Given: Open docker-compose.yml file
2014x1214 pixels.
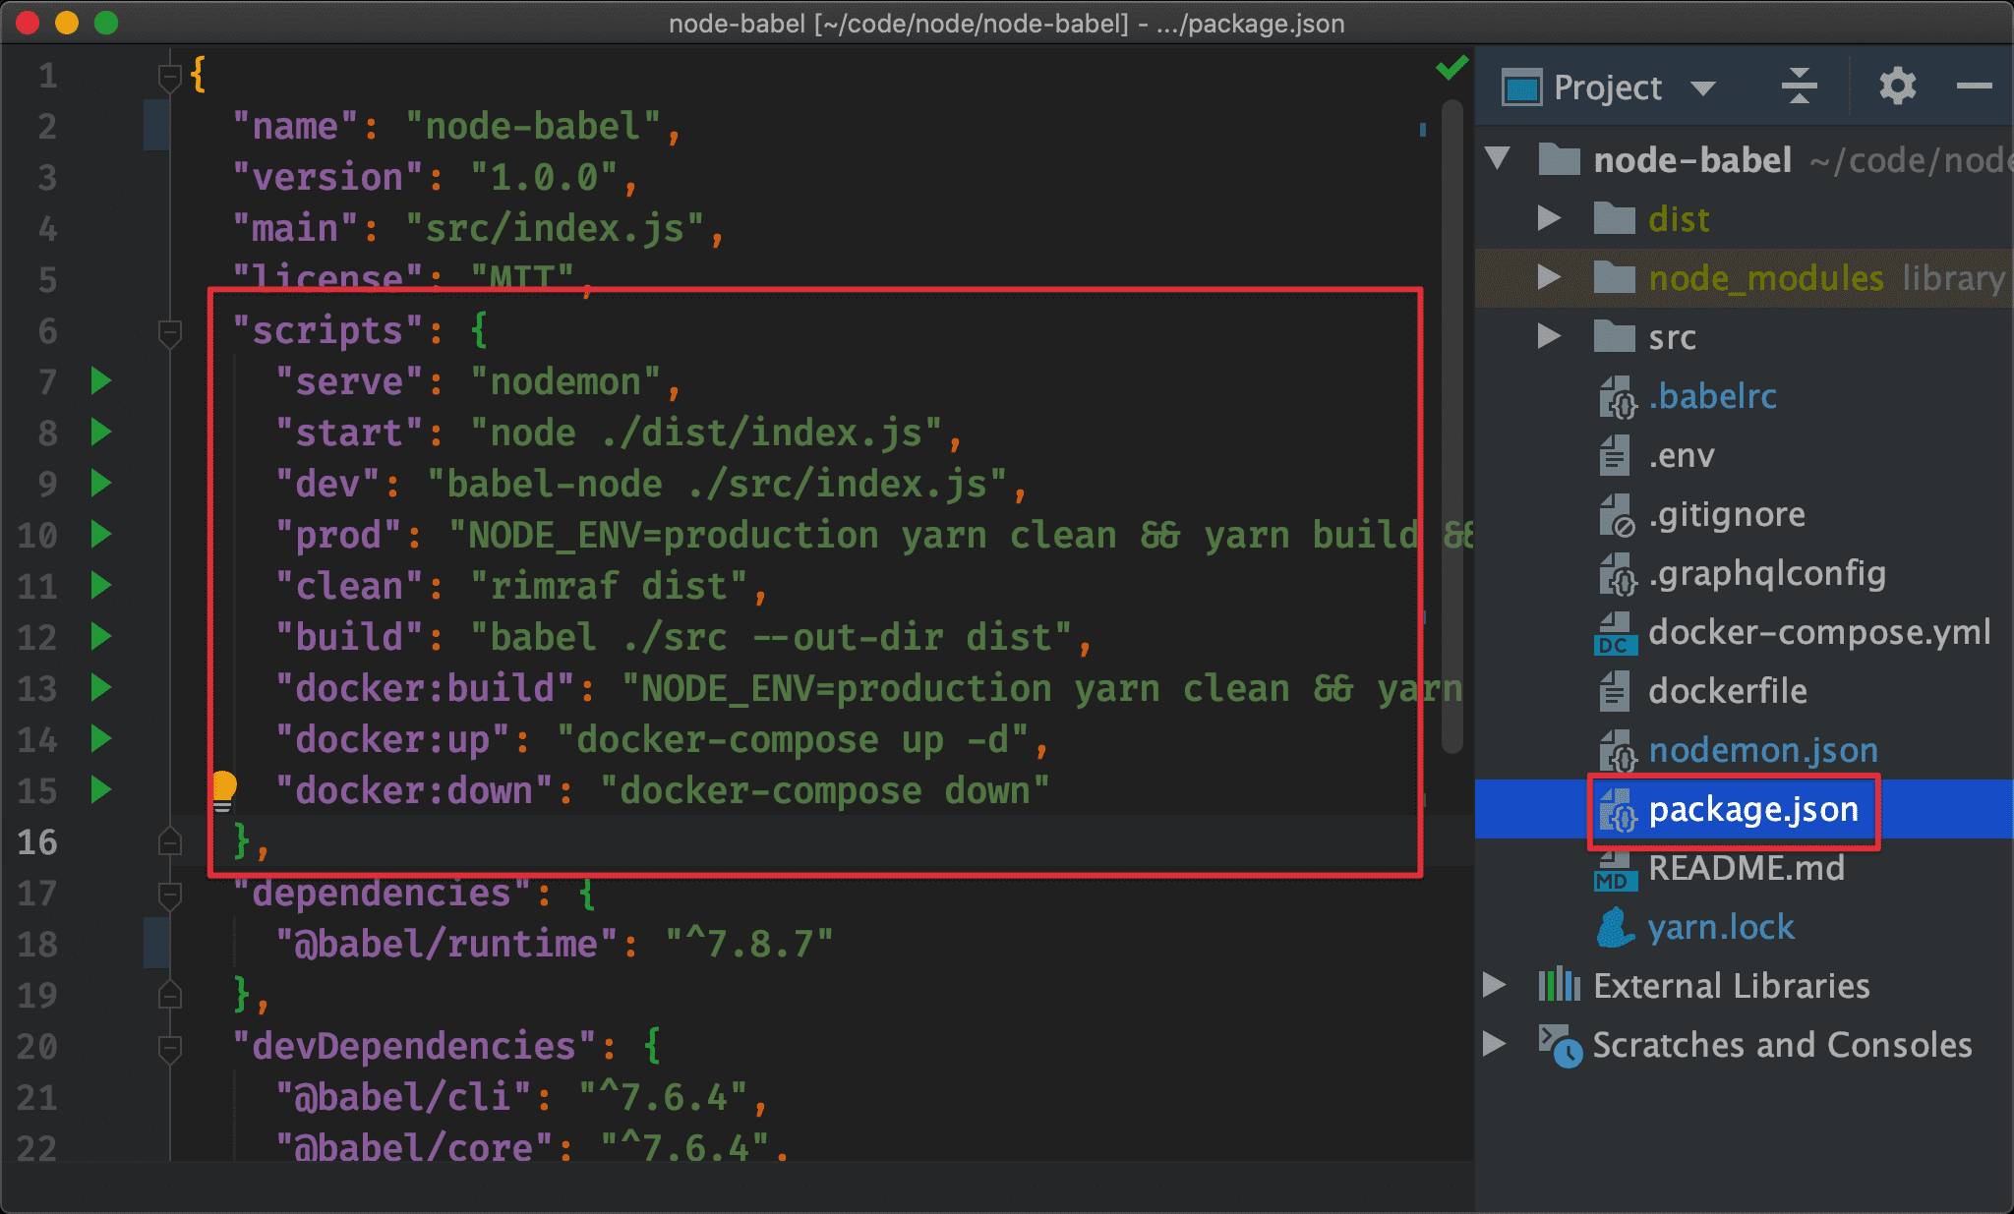Looking at the screenshot, I should [x=1819, y=632].
